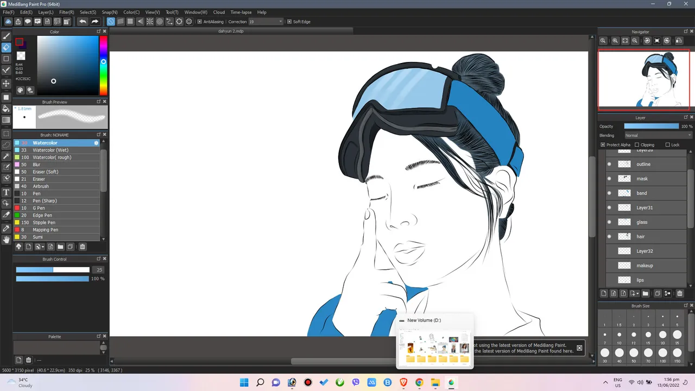Open the color palette icon below hex code

click(21, 91)
